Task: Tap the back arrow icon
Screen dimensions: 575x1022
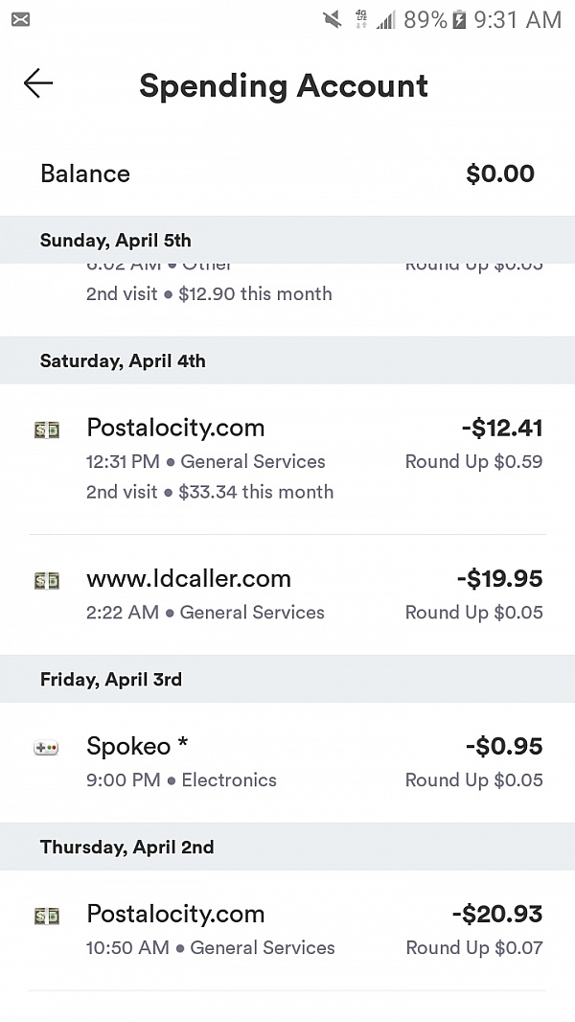Action: click(x=37, y=83)
